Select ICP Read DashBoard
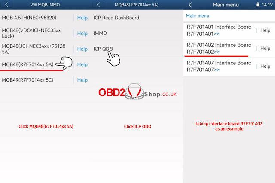The width and height of the screenshot is (275, 183). click(x=116, y=18)
